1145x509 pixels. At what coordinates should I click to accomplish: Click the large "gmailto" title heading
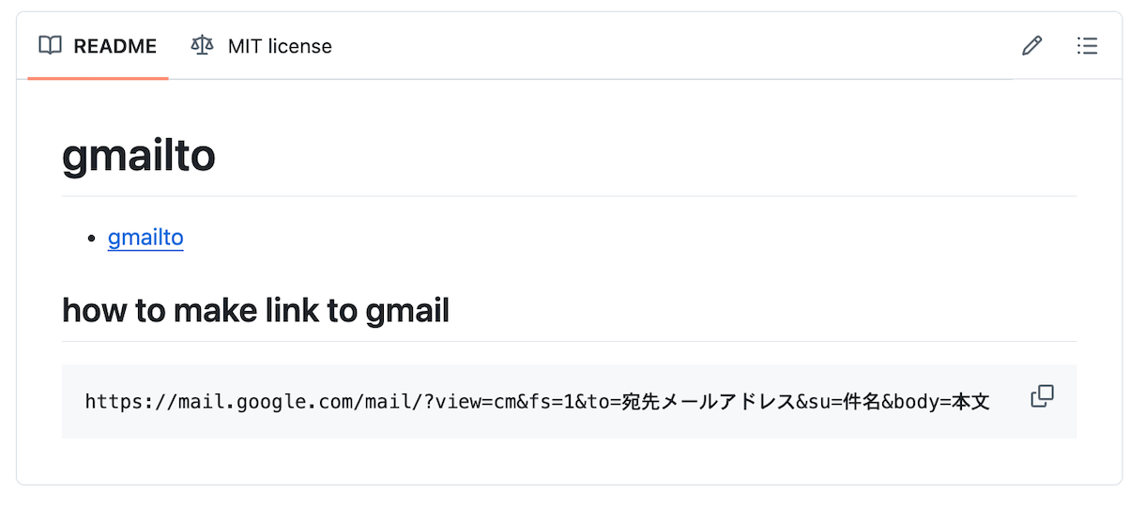(x=139, y=157)
